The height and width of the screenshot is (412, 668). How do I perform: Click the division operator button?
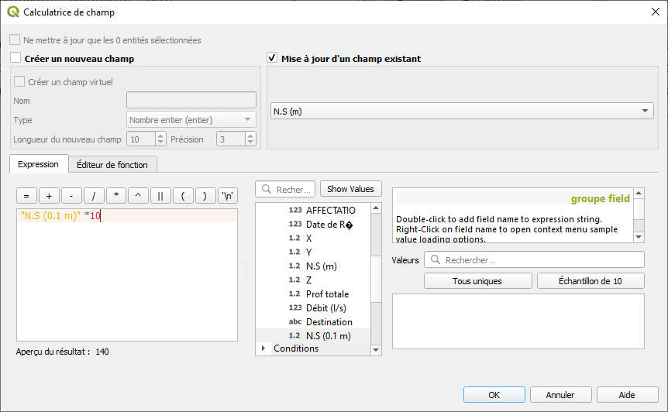click(x=94, y=196)
